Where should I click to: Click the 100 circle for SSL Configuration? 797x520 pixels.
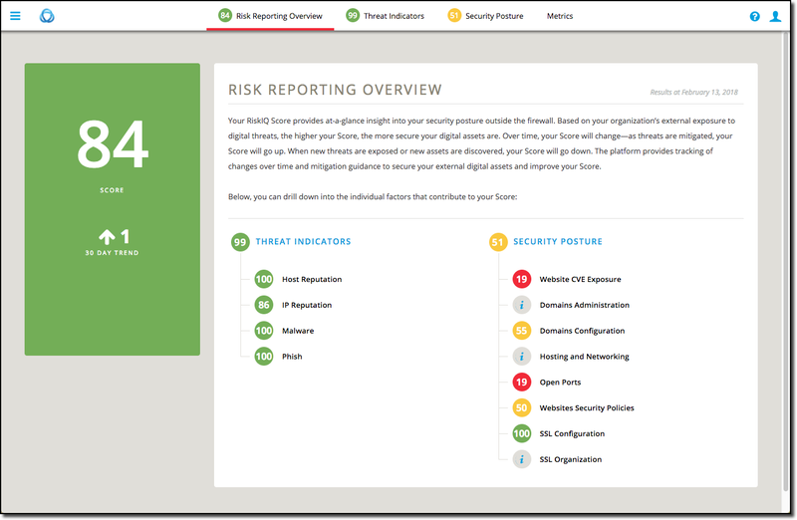point(521,433)
